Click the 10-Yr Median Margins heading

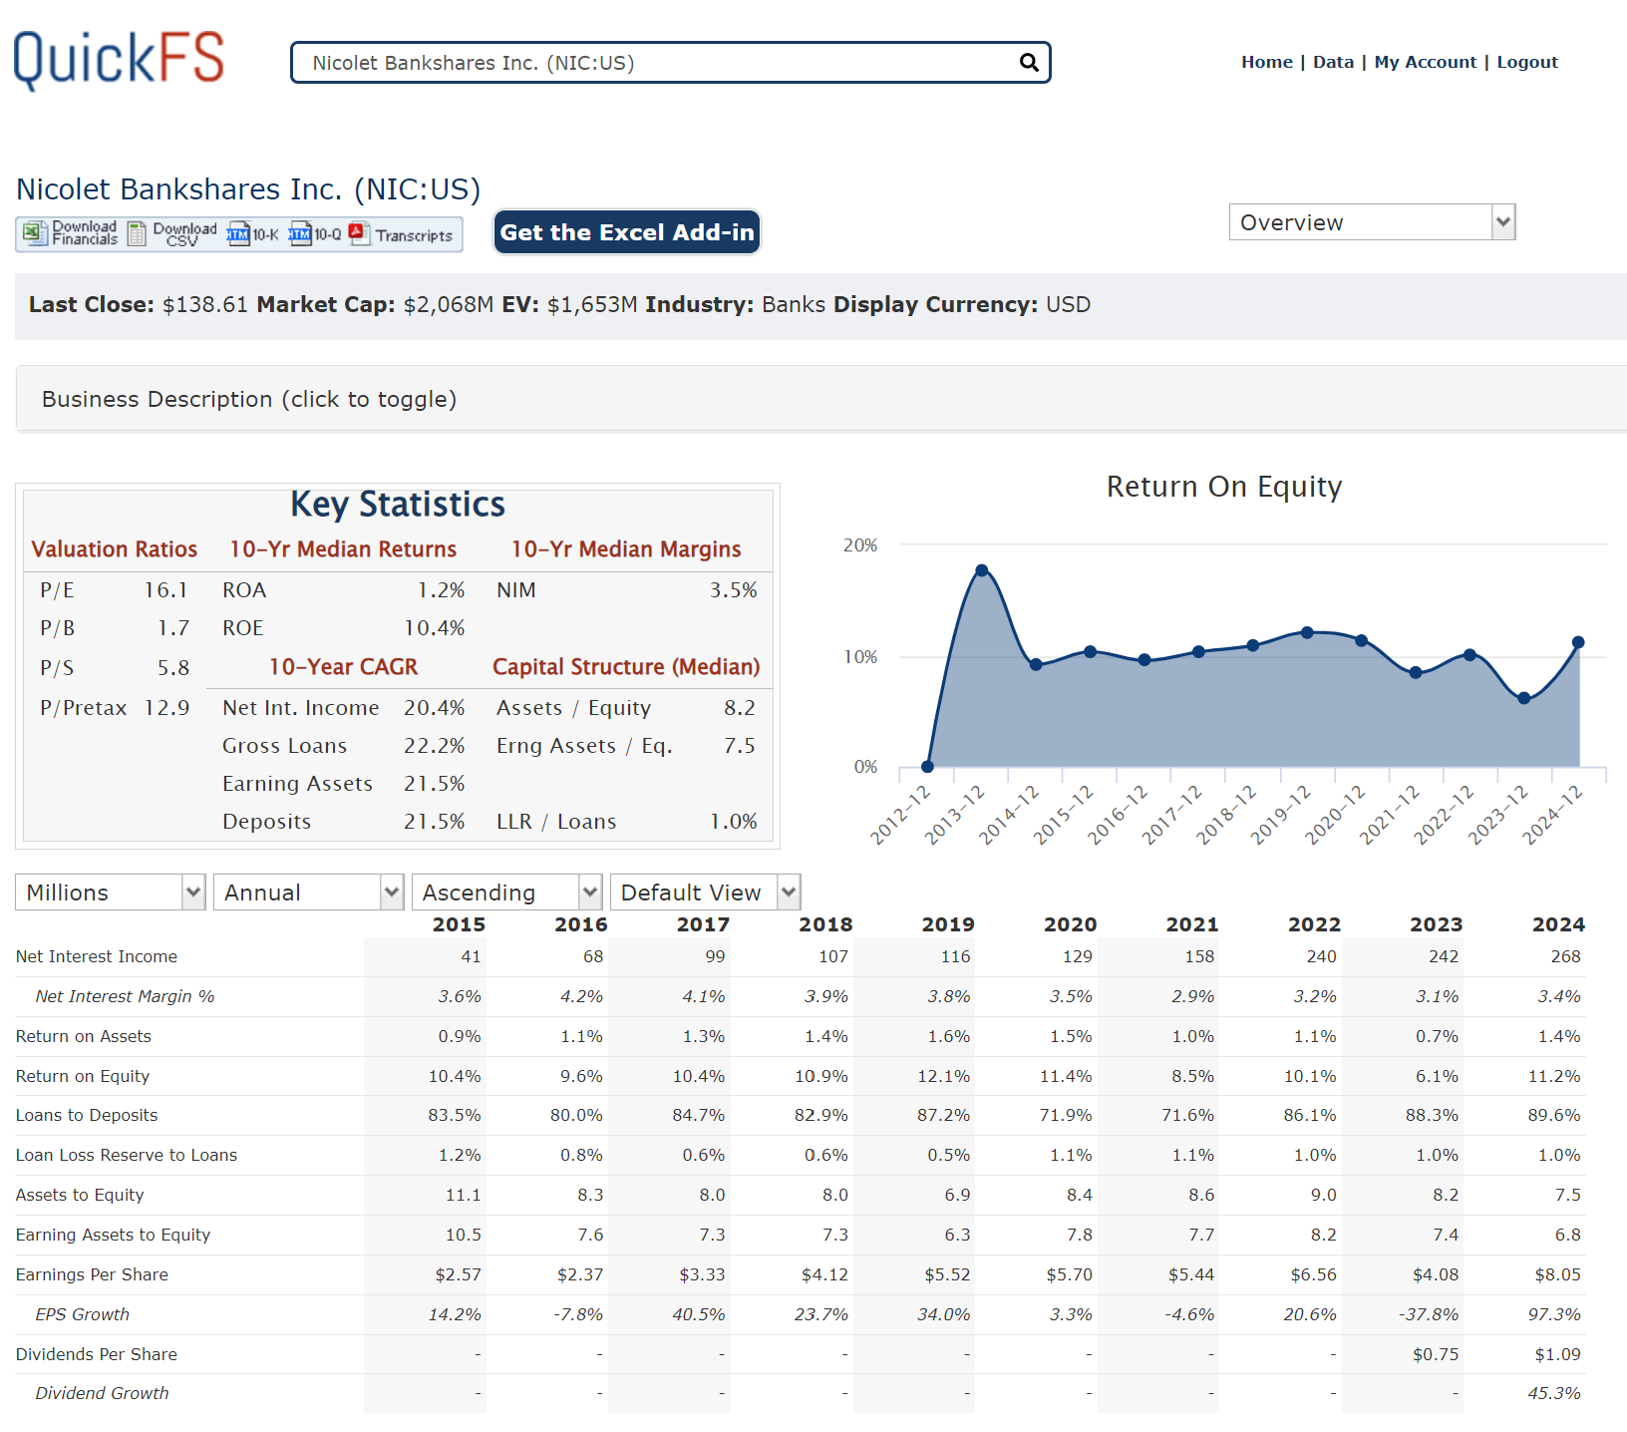point(626,549)
